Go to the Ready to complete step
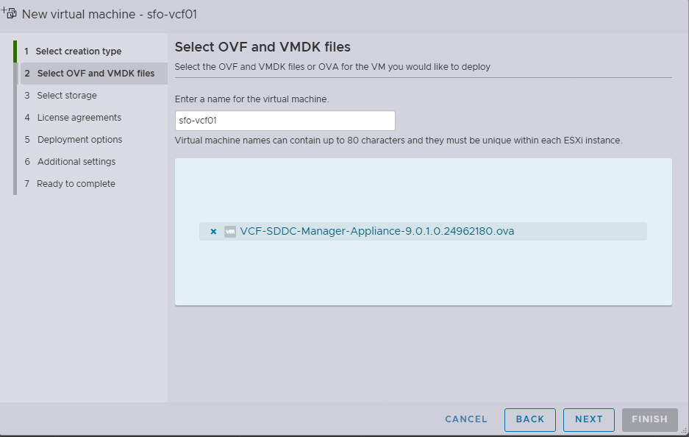 [x=76, y=184]
